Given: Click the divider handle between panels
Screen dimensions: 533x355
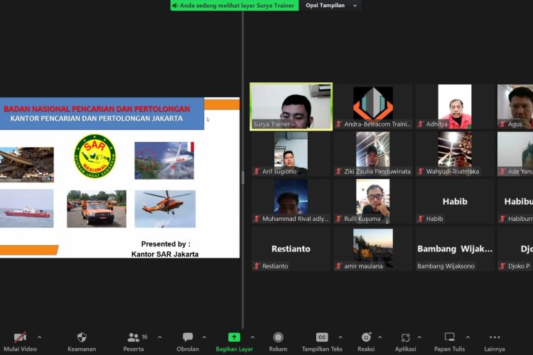Looking at the screenshot, I should point(243,177).
